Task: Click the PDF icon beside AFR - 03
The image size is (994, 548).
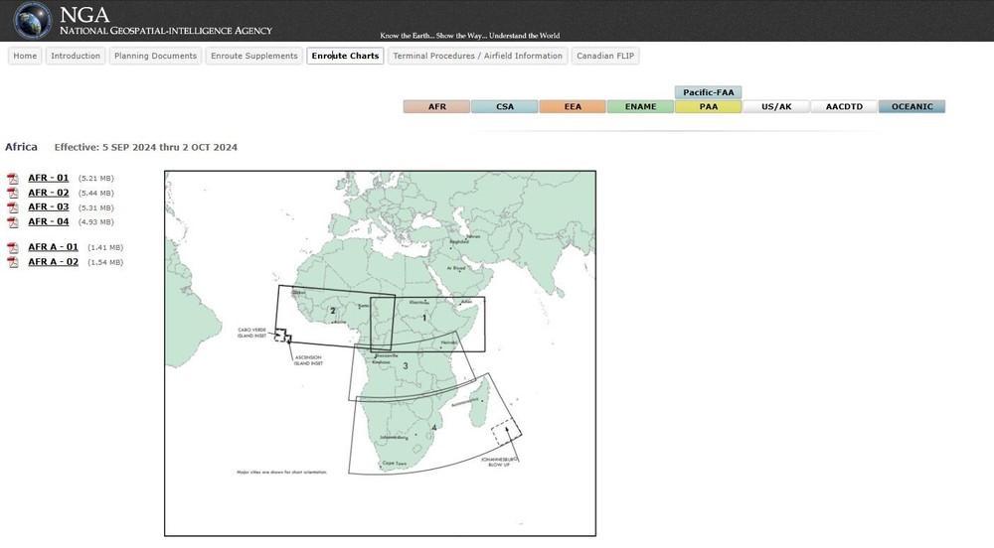Action: pos(13,207)
